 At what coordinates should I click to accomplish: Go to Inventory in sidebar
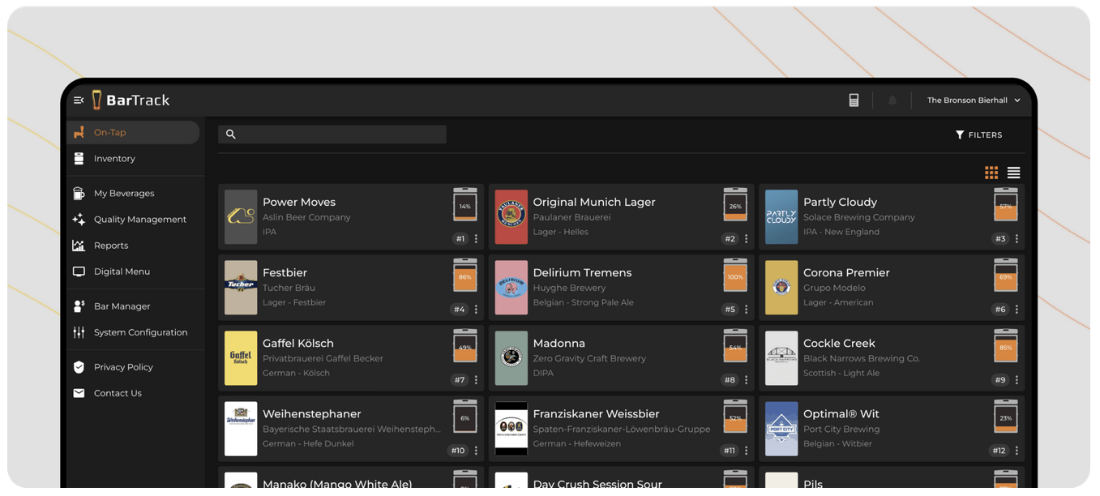coord(114,159)
